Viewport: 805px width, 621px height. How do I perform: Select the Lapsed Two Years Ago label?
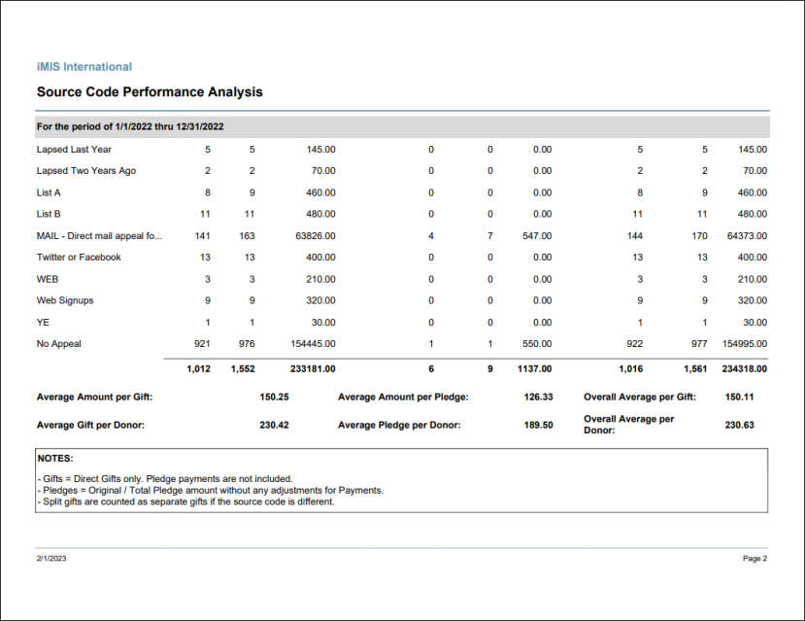86,171
